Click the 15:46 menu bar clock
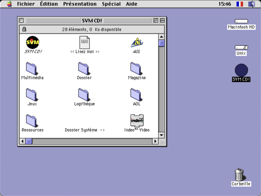 click(225, 4)
